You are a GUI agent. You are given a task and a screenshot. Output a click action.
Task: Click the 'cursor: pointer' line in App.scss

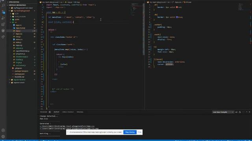[166, 64]
